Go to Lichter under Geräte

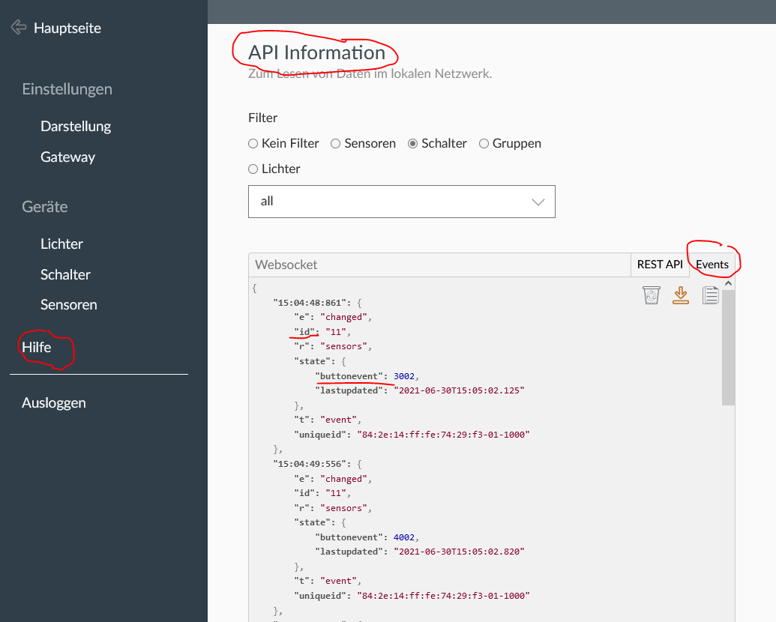pyautogui.click(x=61, y=244)
